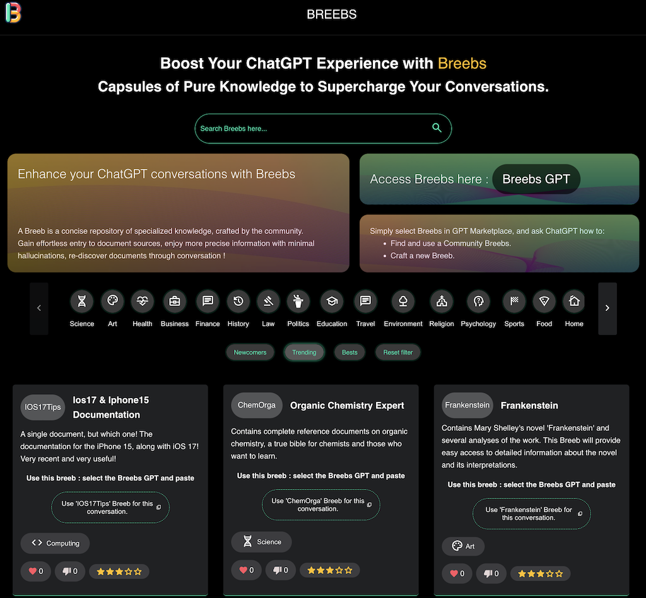Open the History category icon
Screen dimensions: 646x598
tap(238, 302)
